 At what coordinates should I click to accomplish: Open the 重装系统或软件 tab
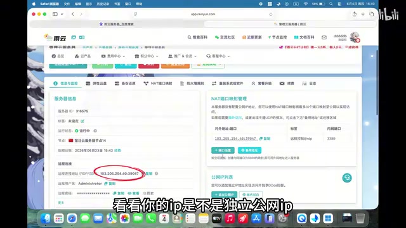[228, 83]
